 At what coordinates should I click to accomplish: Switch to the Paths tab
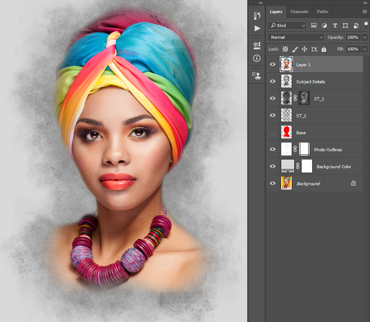tap(322, 11)
